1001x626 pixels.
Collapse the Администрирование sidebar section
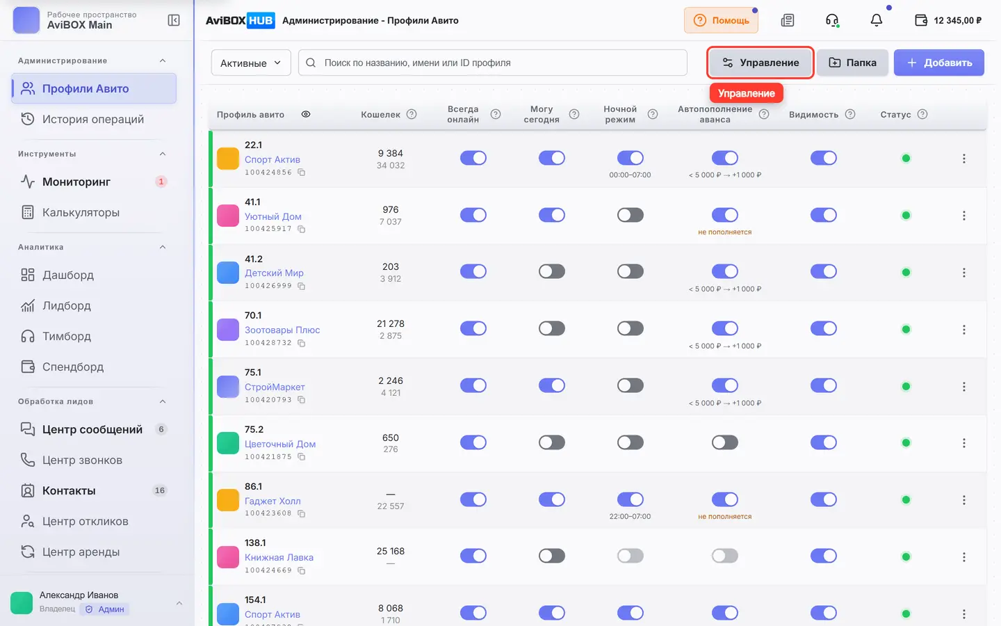163,61
